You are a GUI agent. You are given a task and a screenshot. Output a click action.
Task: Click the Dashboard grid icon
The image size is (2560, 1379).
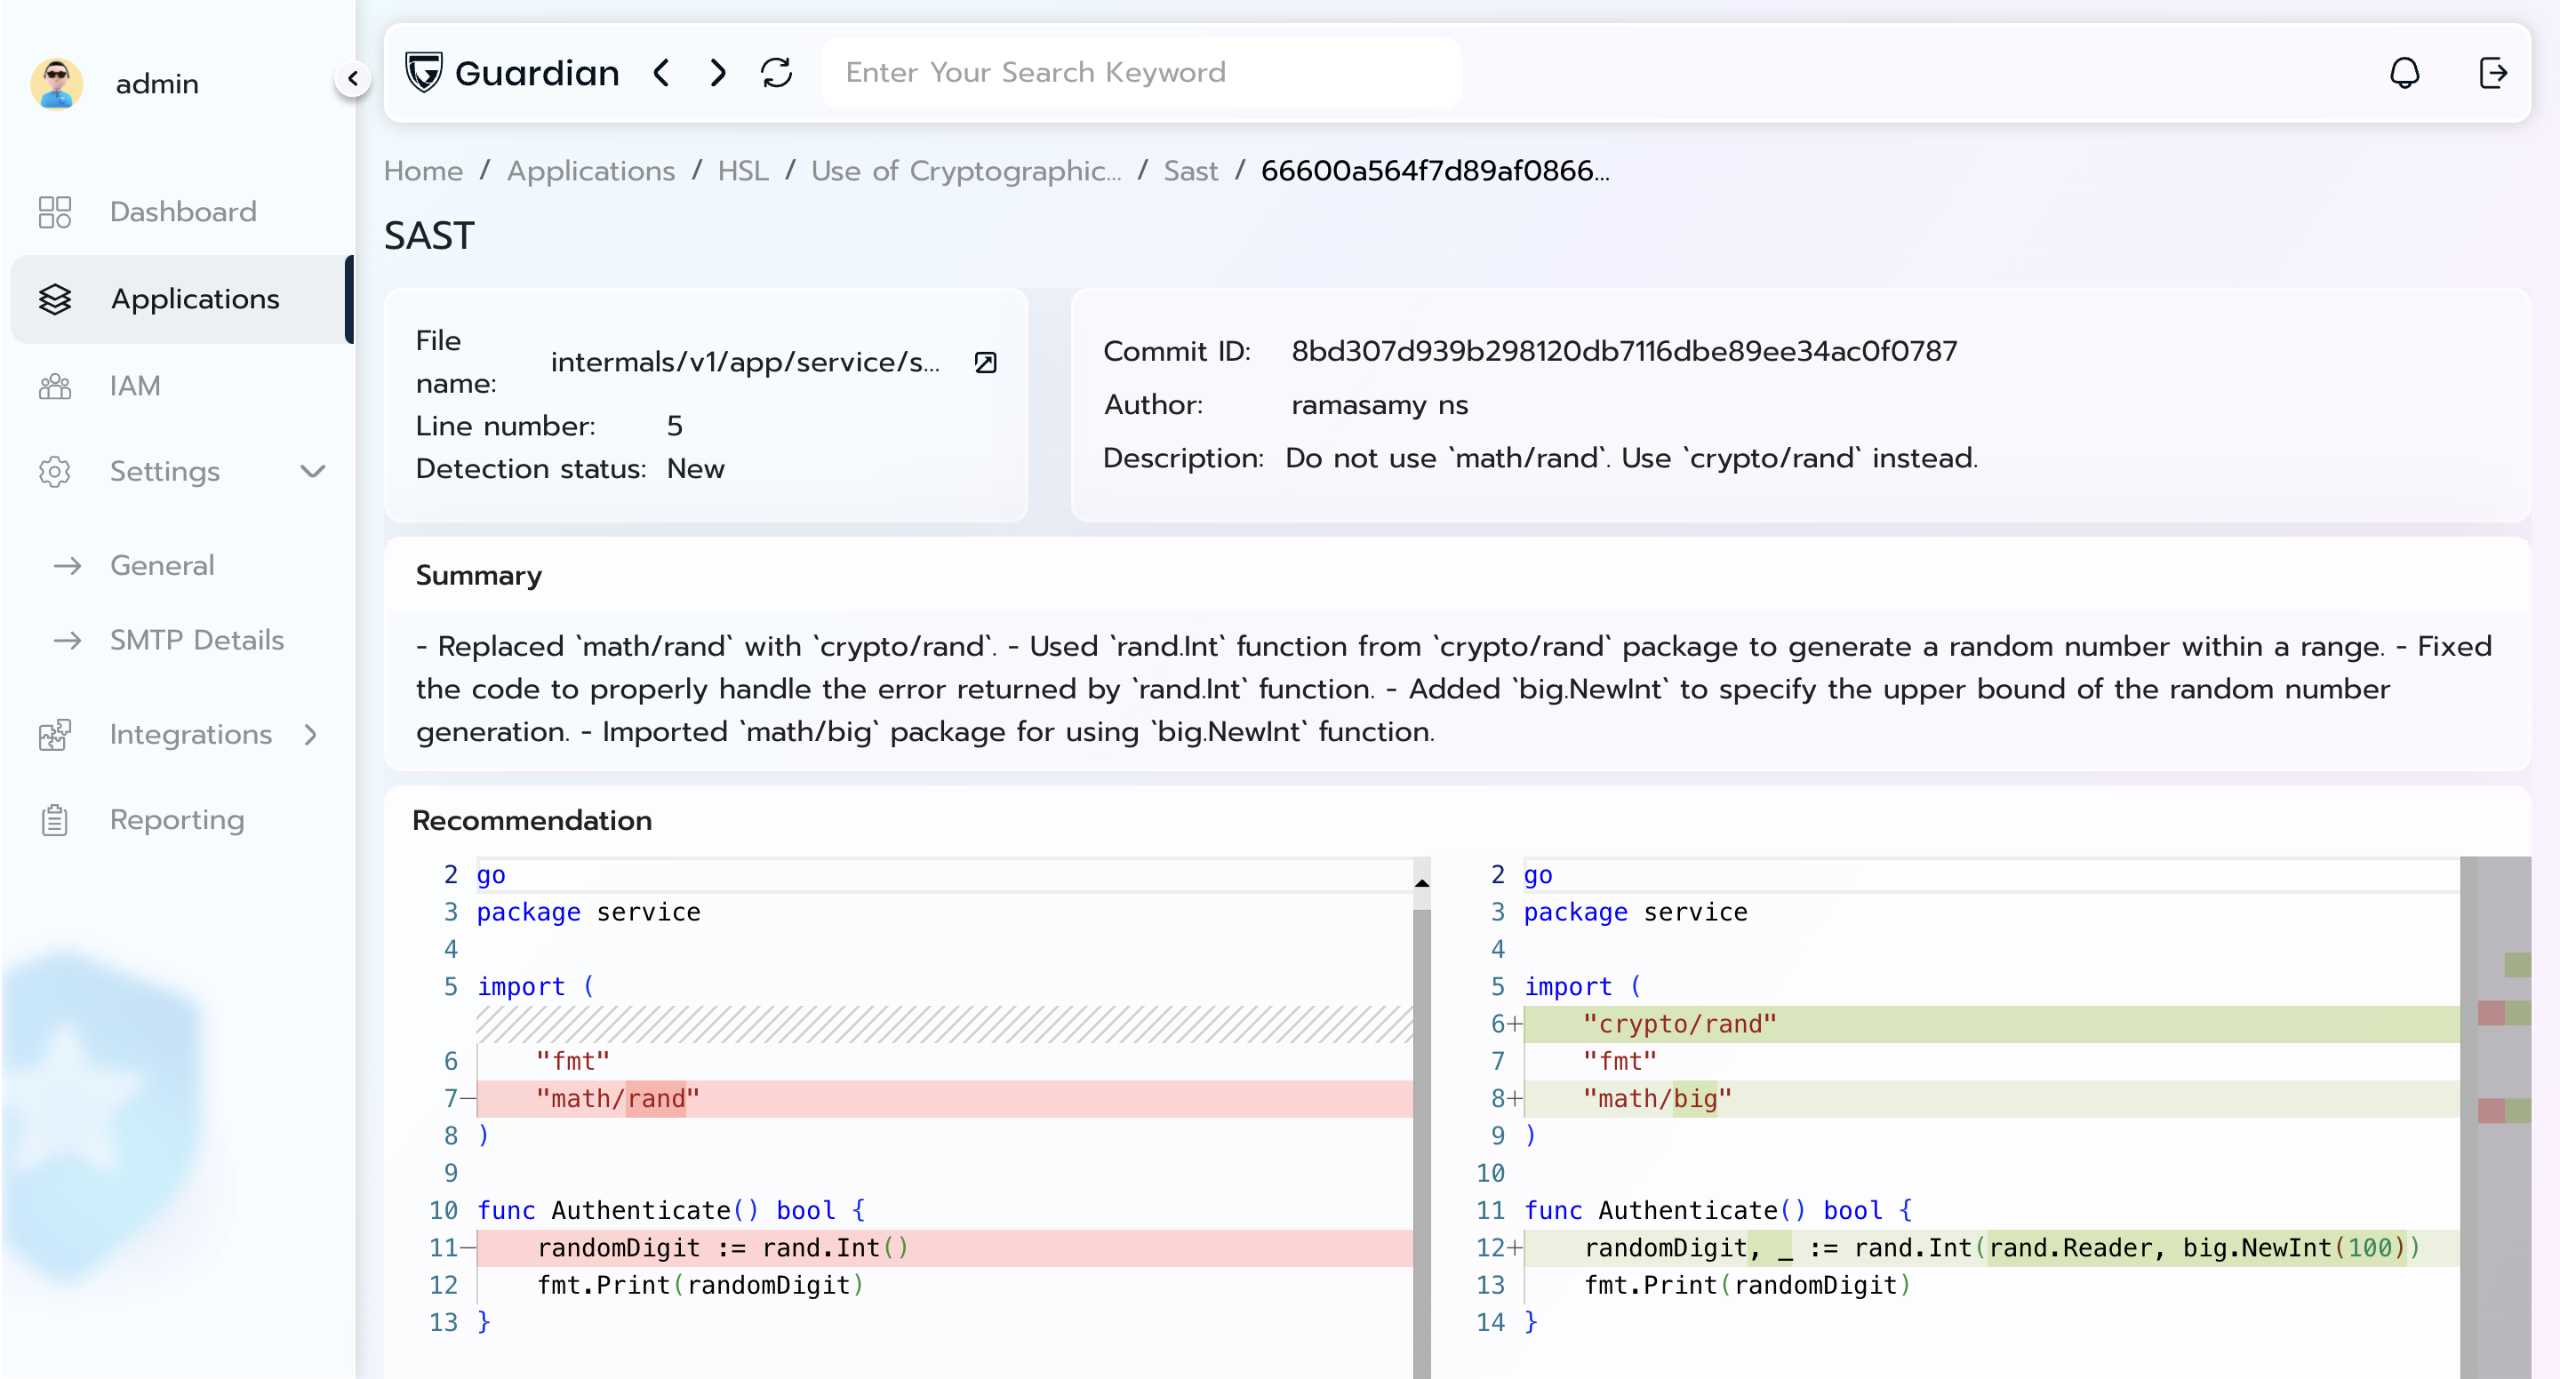54,211
